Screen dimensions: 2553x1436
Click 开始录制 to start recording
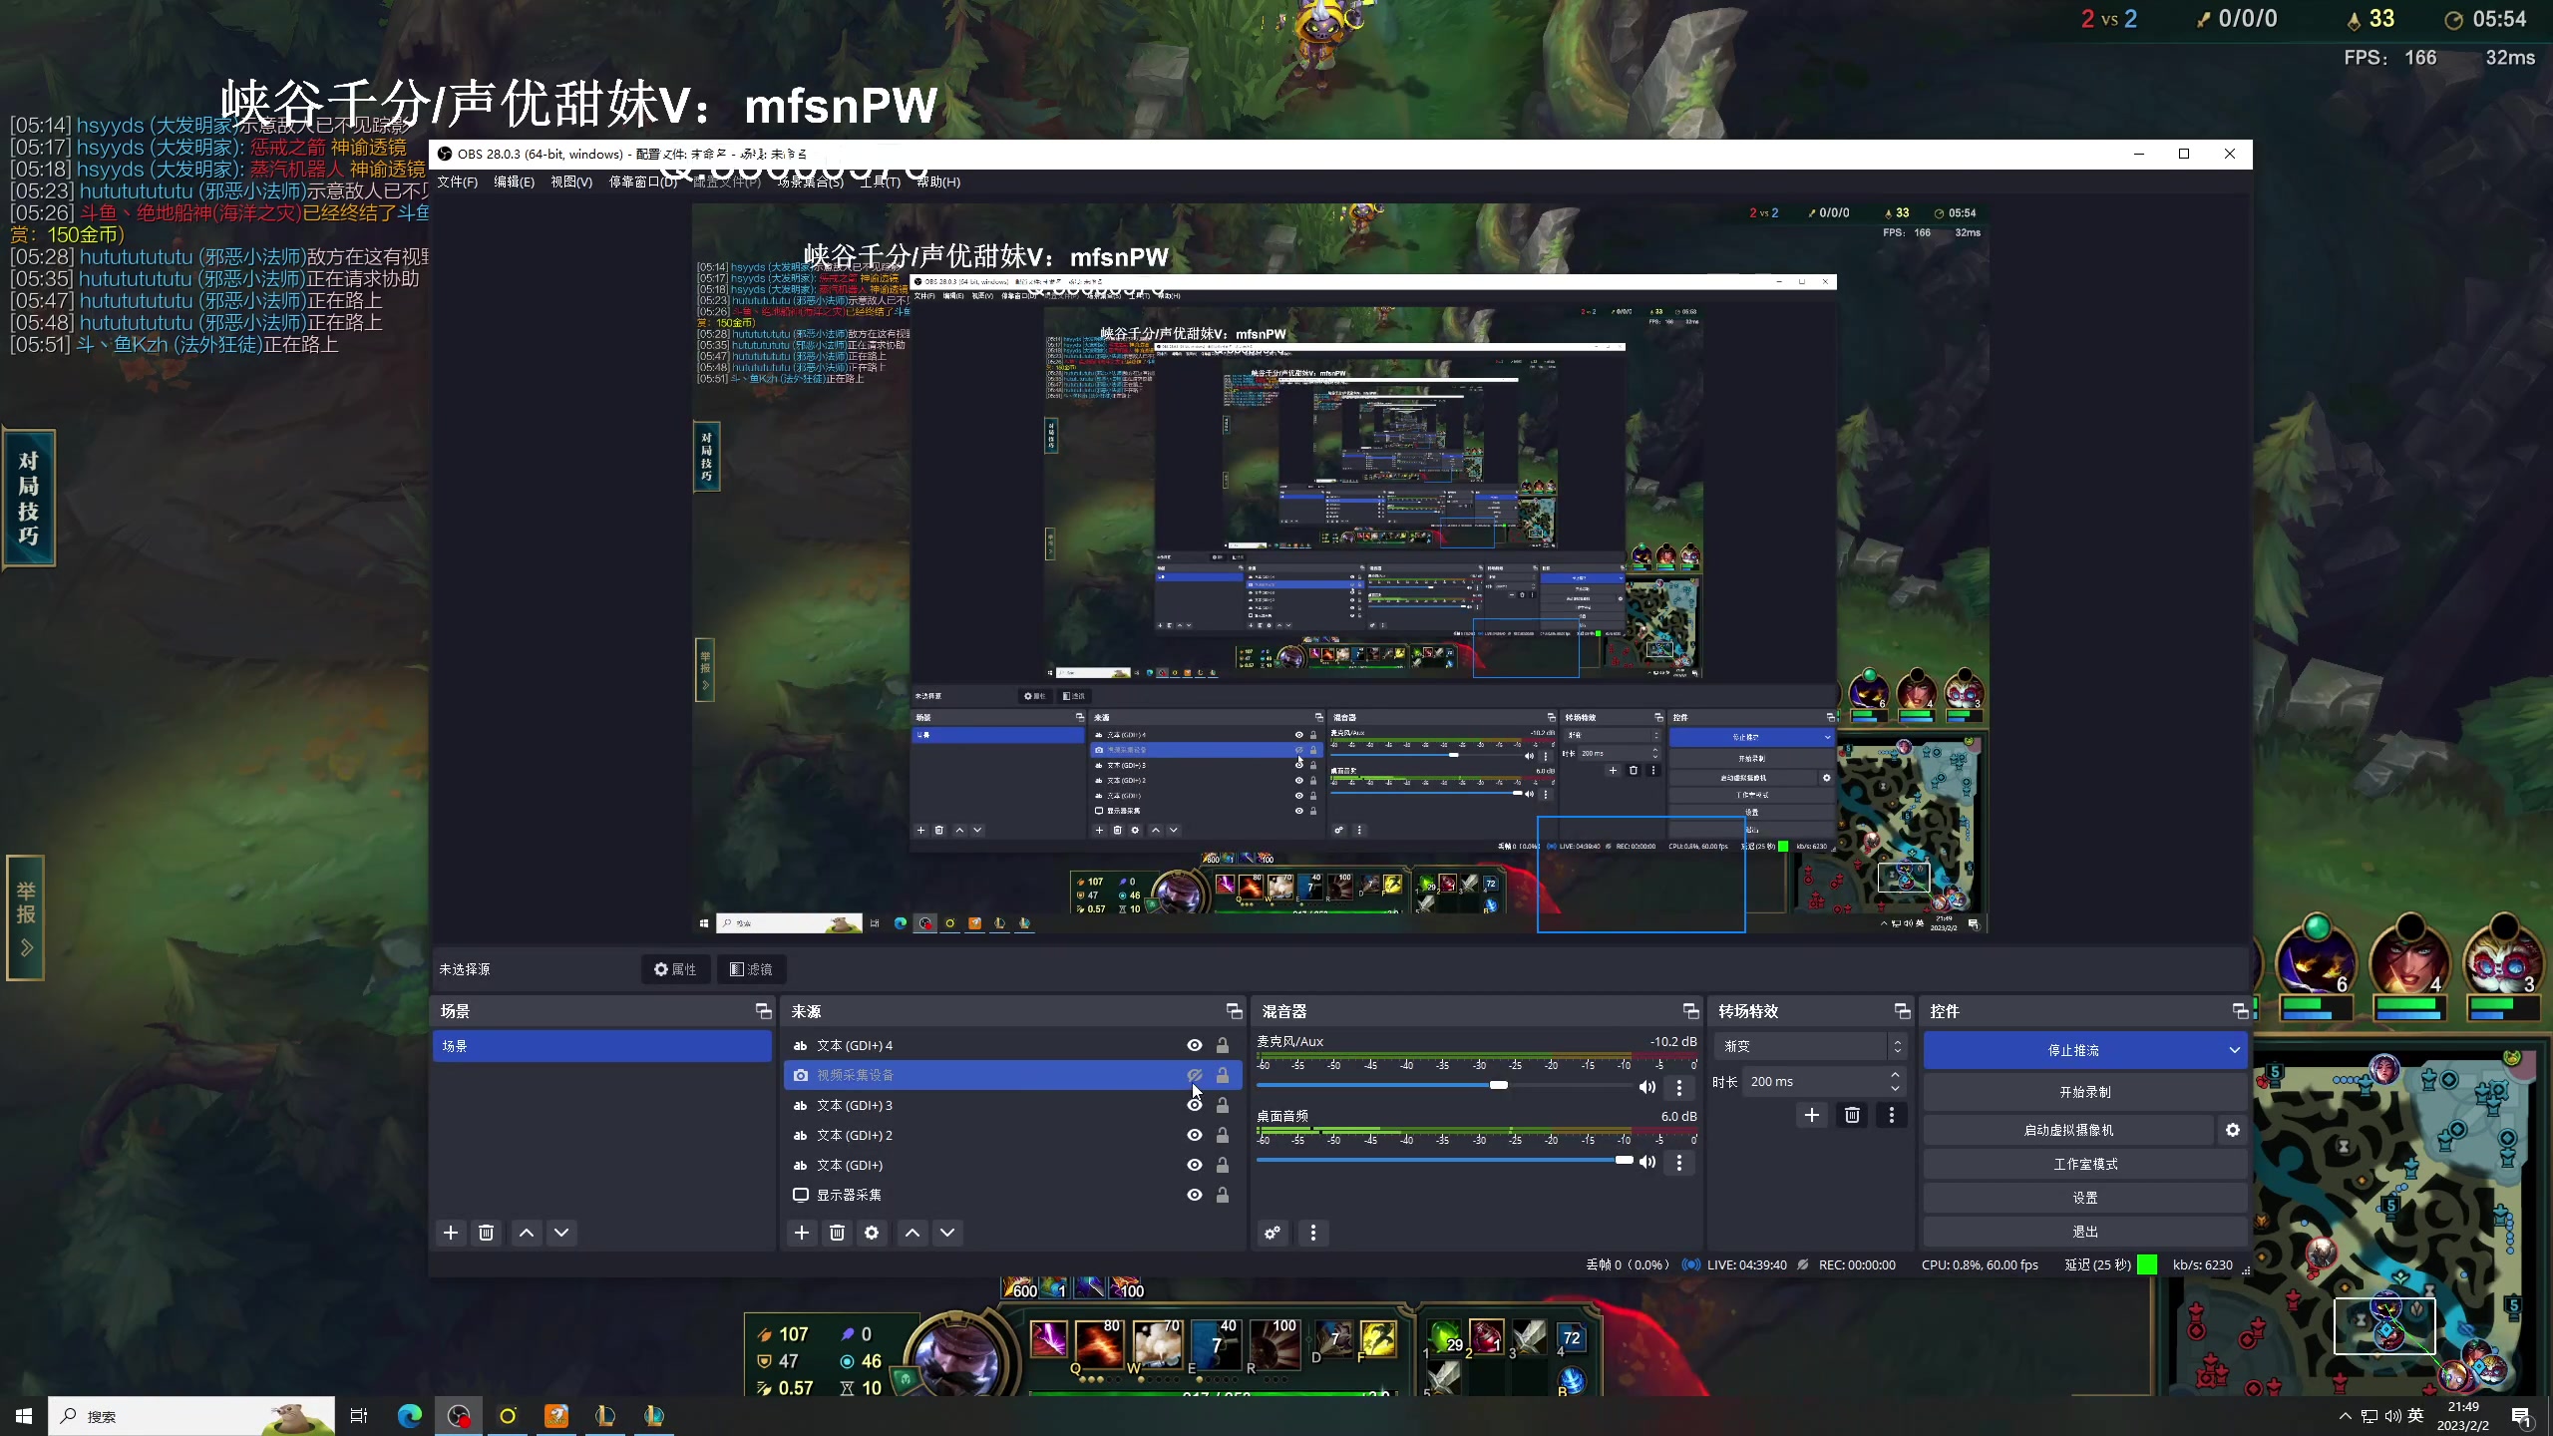[x=2085, y=1092]
